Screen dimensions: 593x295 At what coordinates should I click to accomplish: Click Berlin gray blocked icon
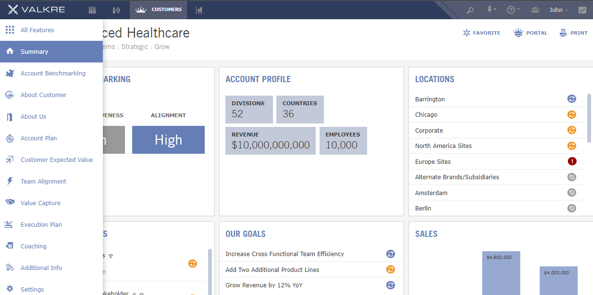pyautogui.click(x=572, y=208)
